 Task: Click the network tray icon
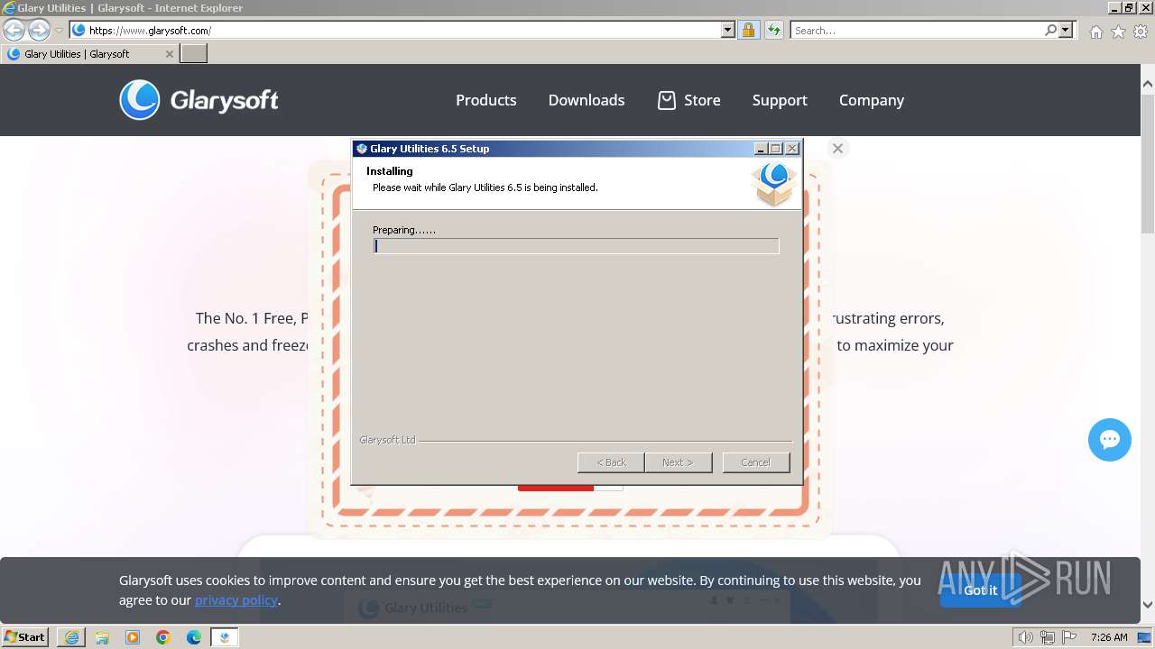click(1047, 637)
